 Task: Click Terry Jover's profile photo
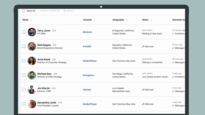pos(32,32)
